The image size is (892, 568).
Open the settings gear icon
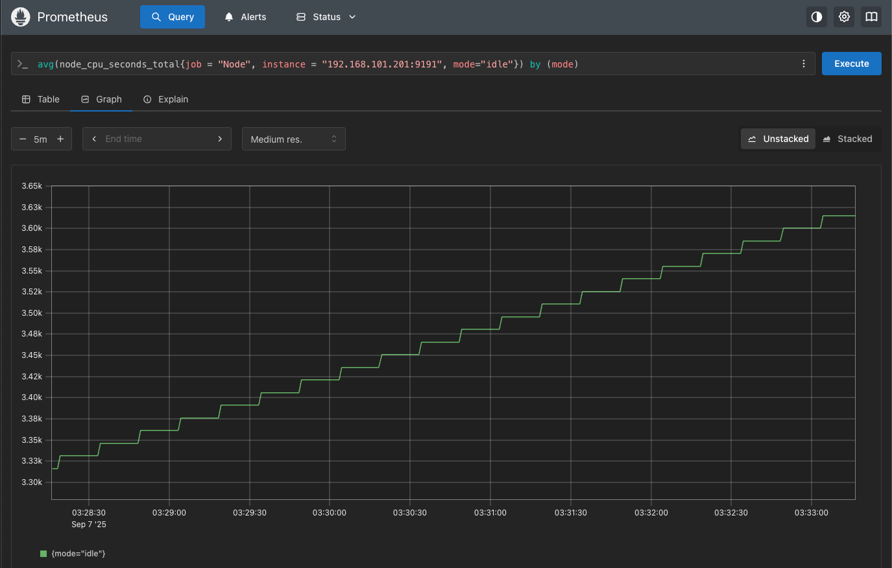844,17
